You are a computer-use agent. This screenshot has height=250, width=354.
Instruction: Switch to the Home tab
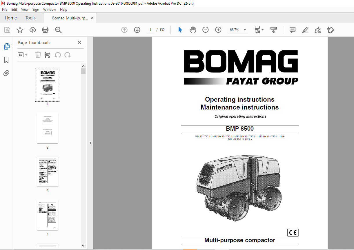tap(11, 18)
